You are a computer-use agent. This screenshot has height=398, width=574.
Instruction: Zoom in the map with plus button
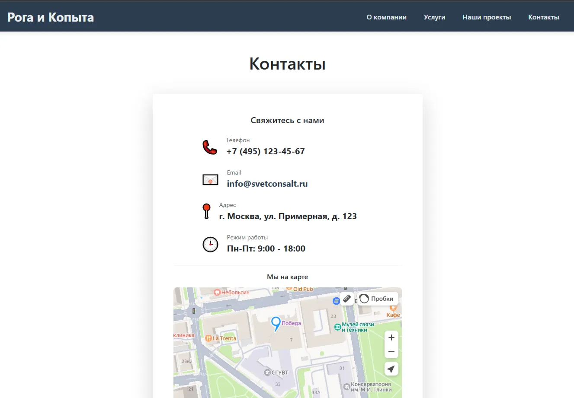pyautogui.click(x=391, y=338)
